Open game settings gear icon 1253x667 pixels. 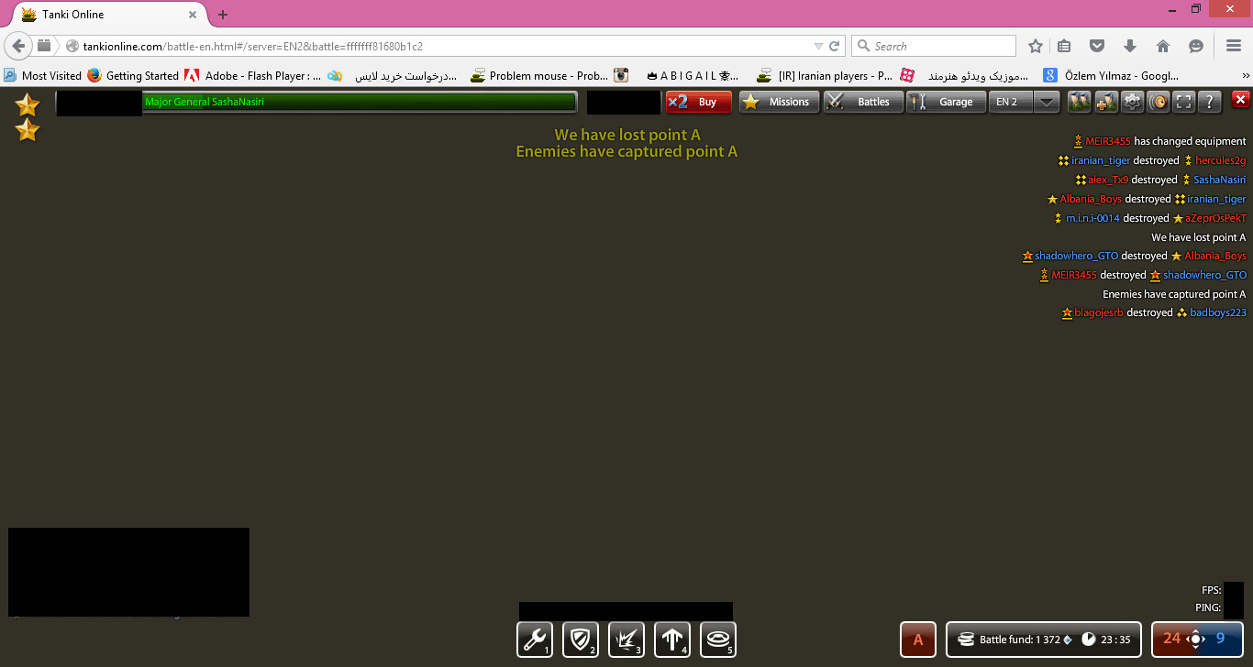1133,102
